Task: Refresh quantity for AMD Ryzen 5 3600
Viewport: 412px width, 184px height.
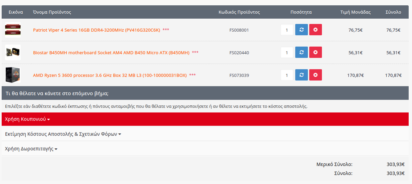Action: point(301,75)
